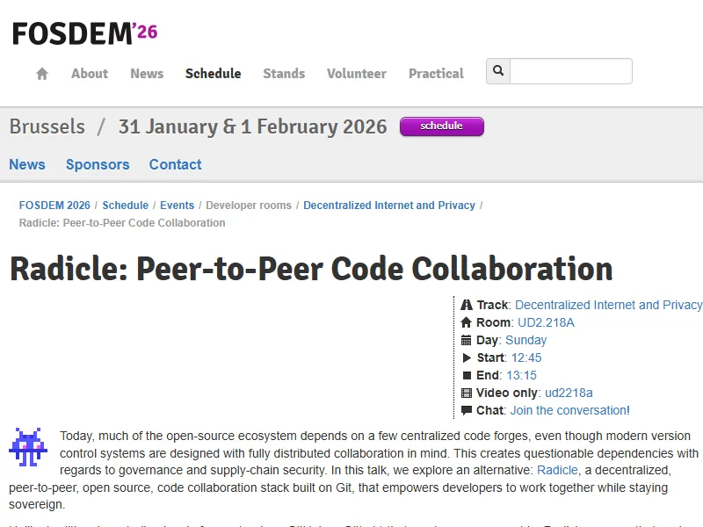Image resolution: width=703 pixels, height=527 pixels.
Task: Click the road icon beside Track
Action: pyautogui.click(x=467, y=305)
